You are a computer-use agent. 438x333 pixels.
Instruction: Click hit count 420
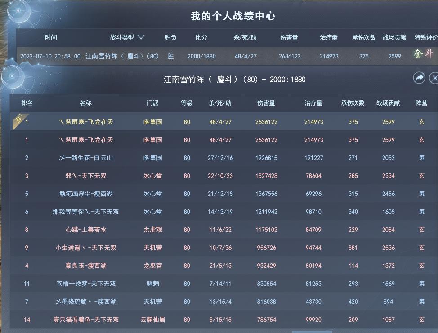[353, 302]
